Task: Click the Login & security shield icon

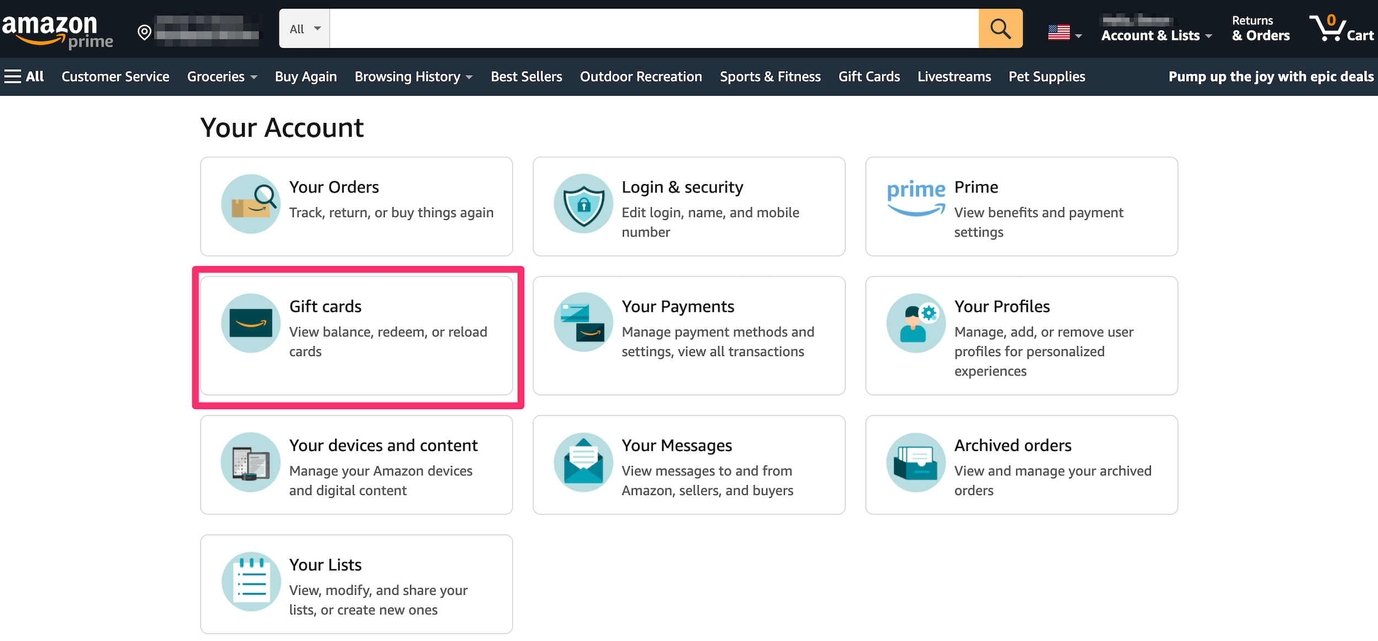Action: tap(583, 204)
